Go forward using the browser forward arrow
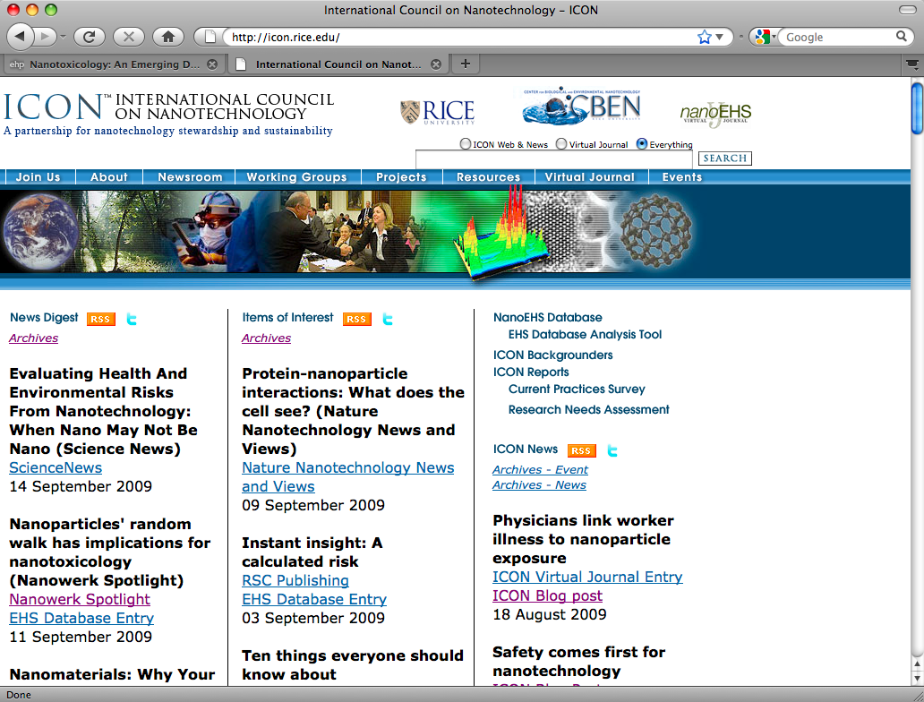The height and width of the screenshot is (702, 924). [44, 37]
